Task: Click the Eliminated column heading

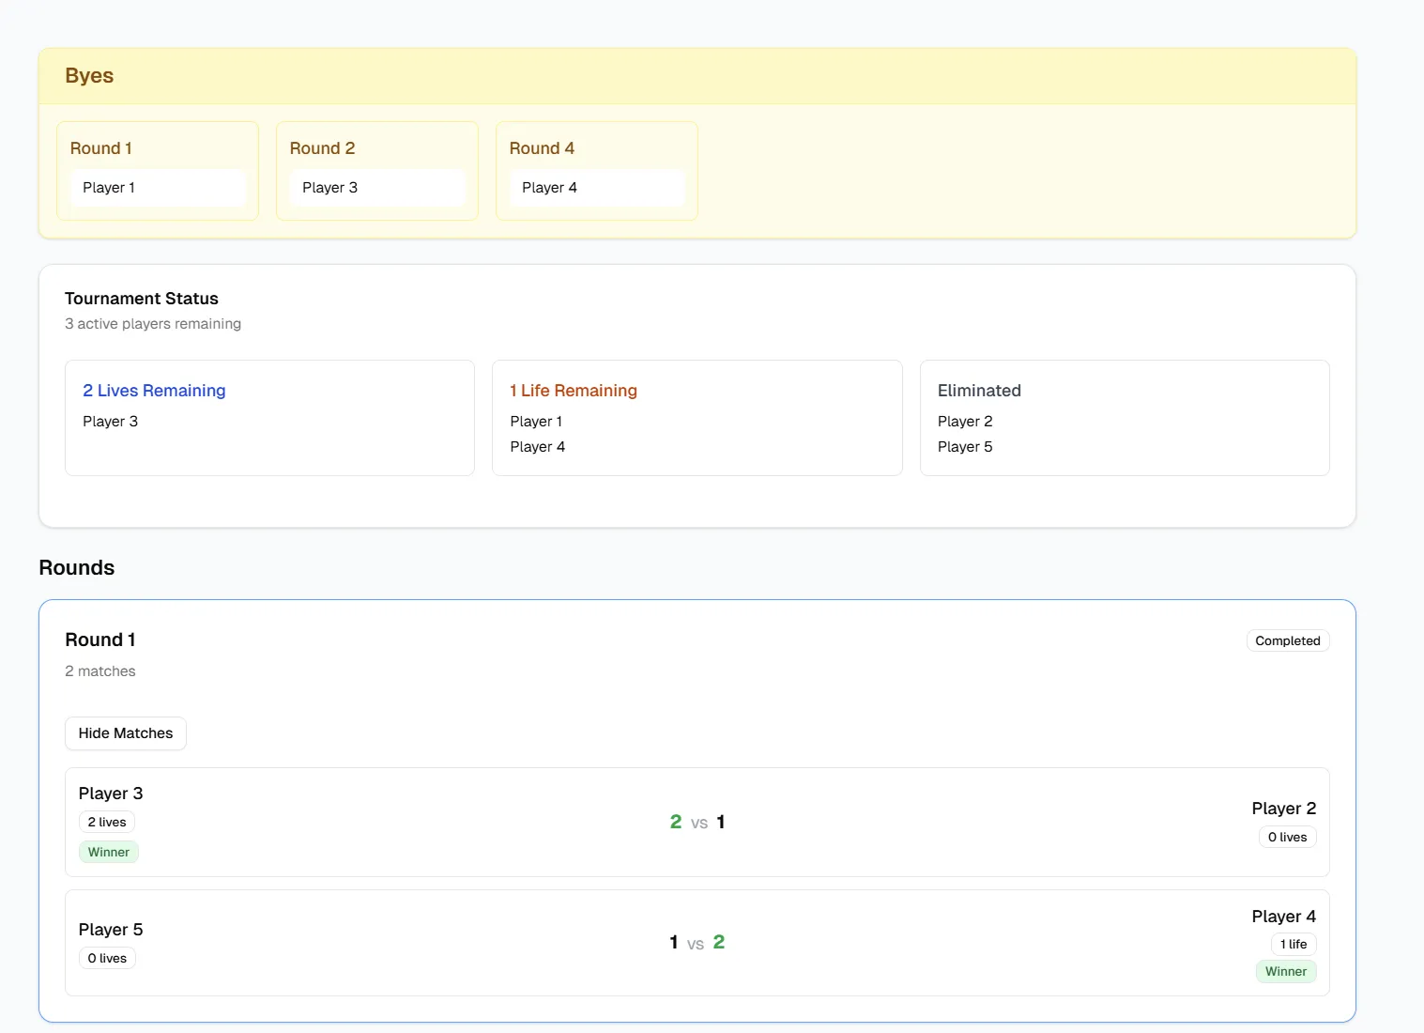Action: [x=979, y=391]
